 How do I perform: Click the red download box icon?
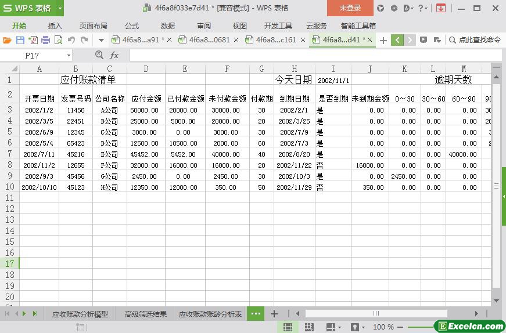coord(441,8)
